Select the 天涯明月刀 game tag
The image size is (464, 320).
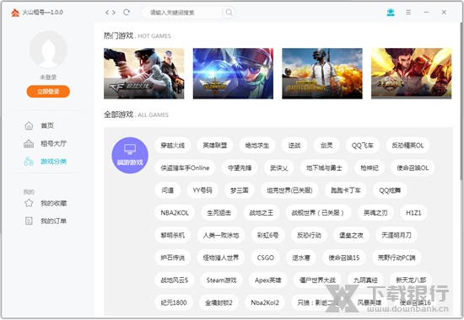click(x=397, y=235)
